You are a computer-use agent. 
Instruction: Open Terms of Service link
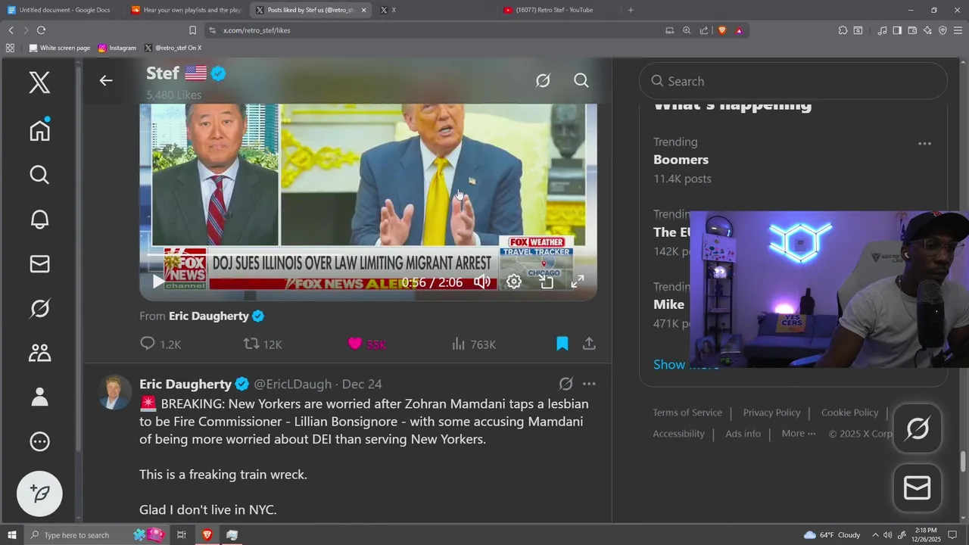(x=687, y=413)
